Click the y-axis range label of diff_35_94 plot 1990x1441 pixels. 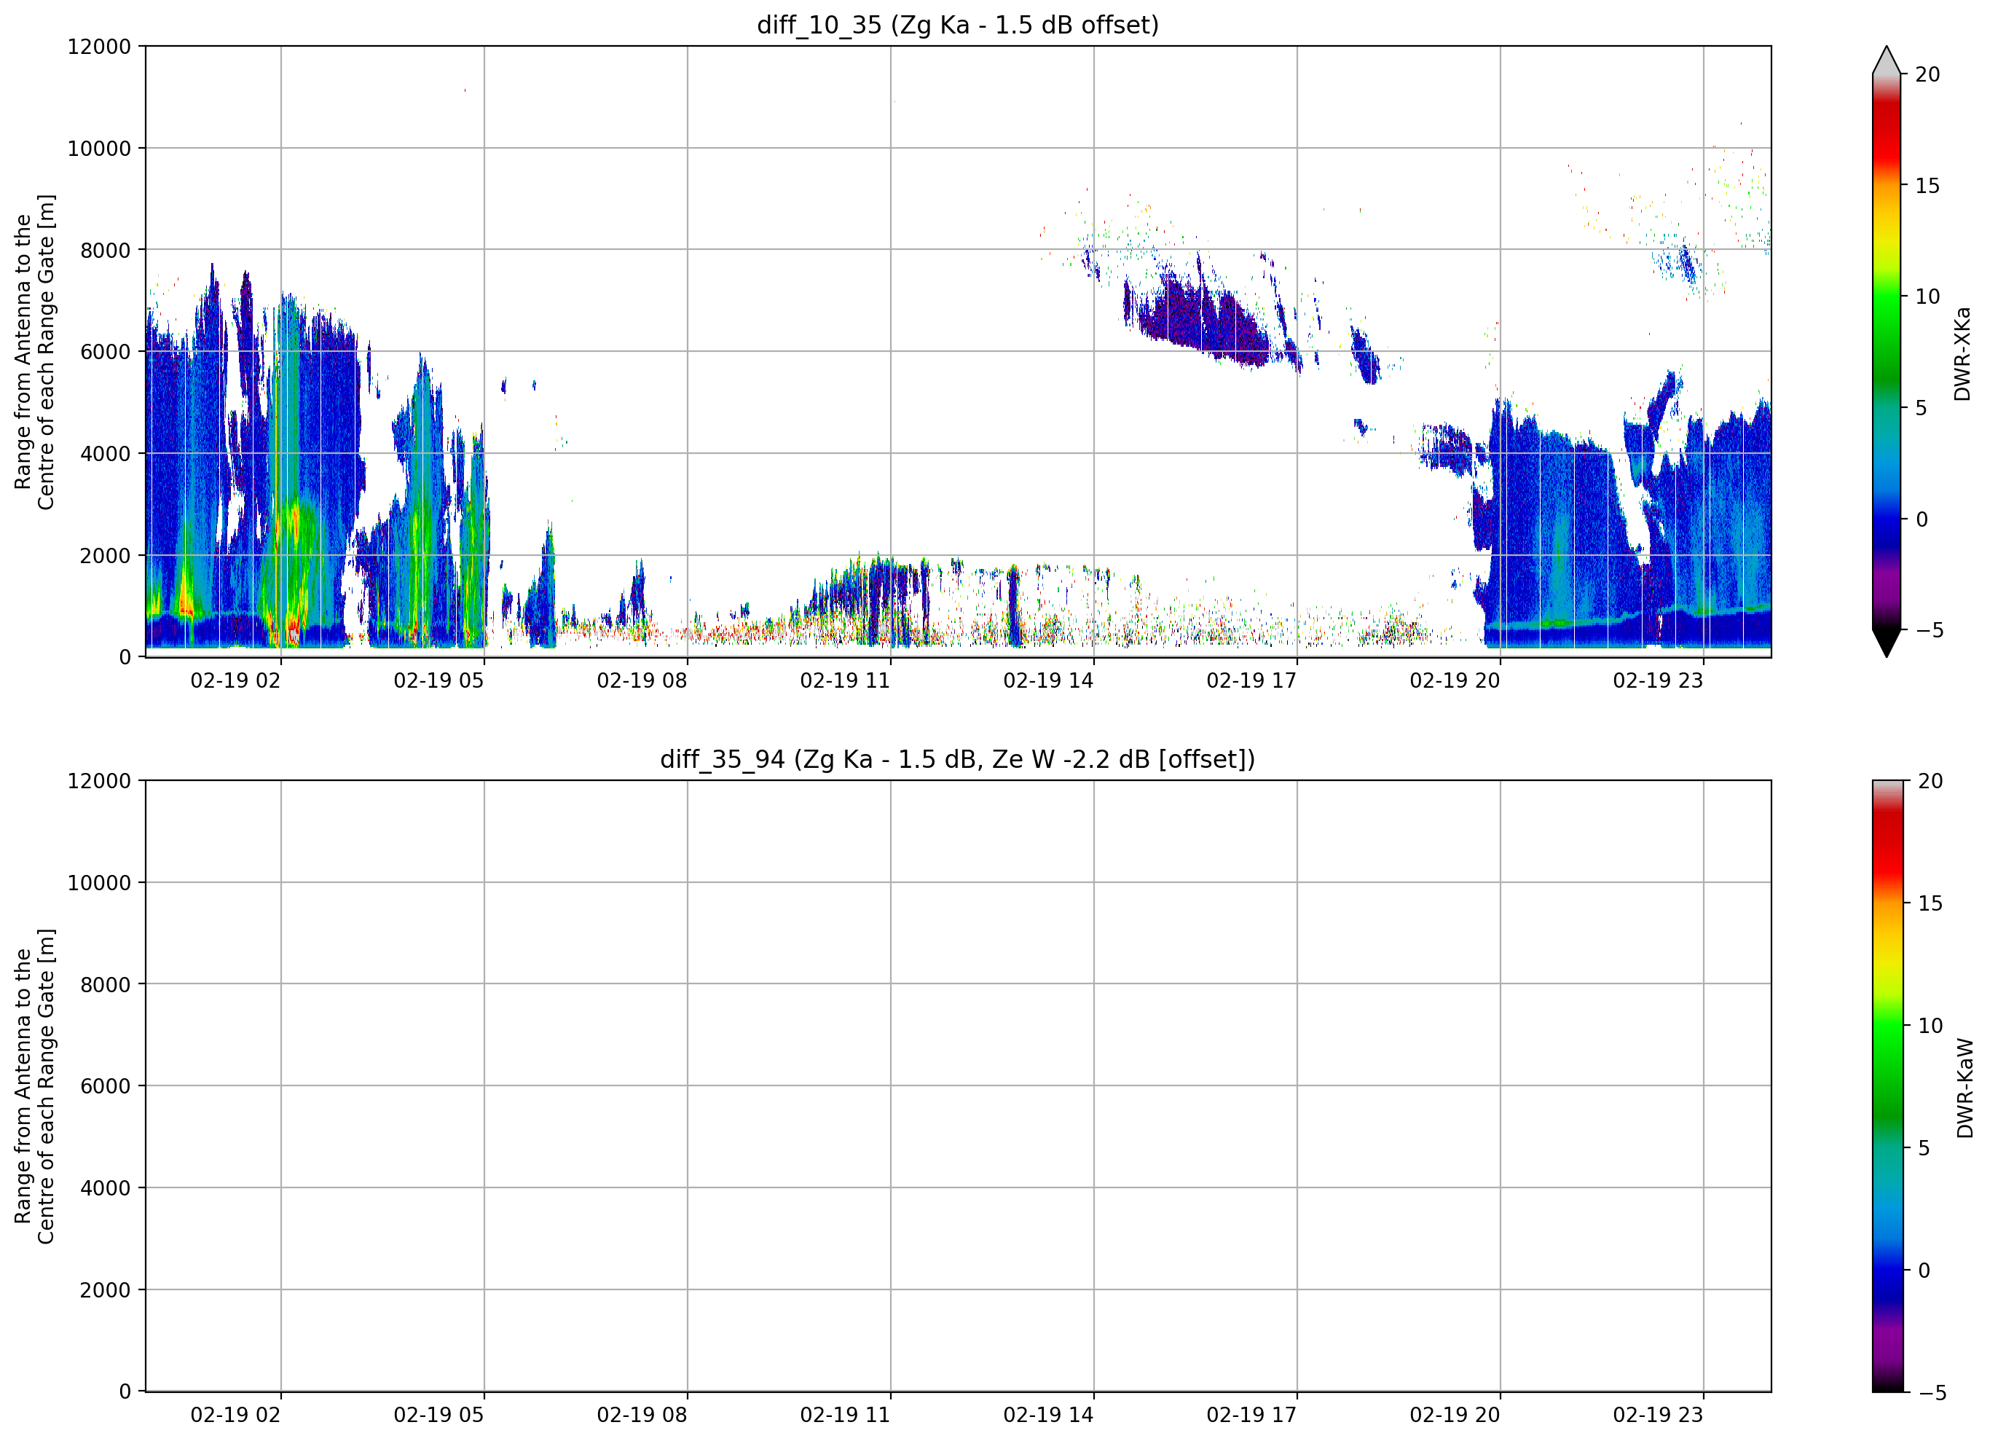pos(34,1085)
